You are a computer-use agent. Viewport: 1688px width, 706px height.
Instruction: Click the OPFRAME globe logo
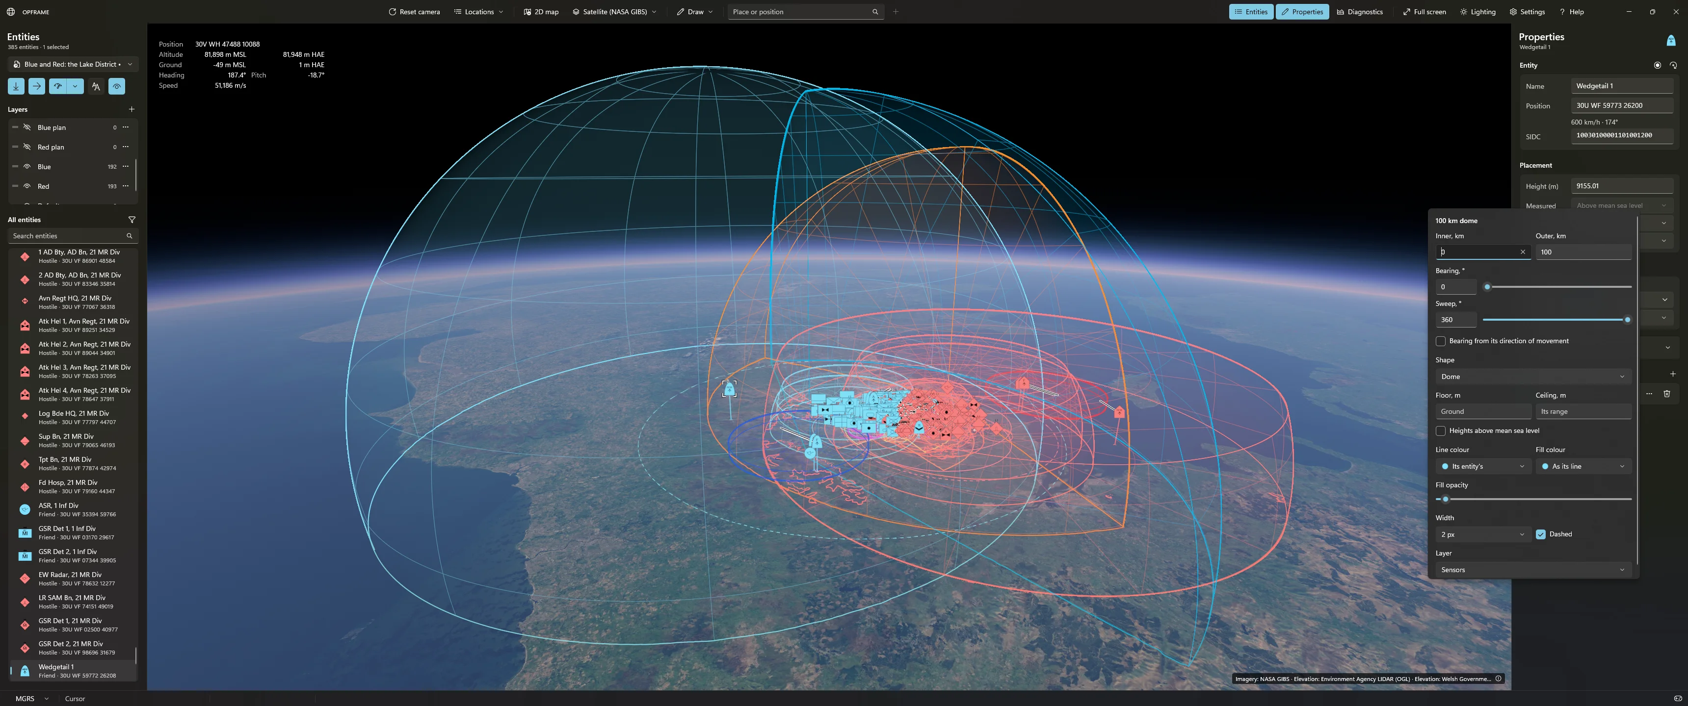coord(10,12)
